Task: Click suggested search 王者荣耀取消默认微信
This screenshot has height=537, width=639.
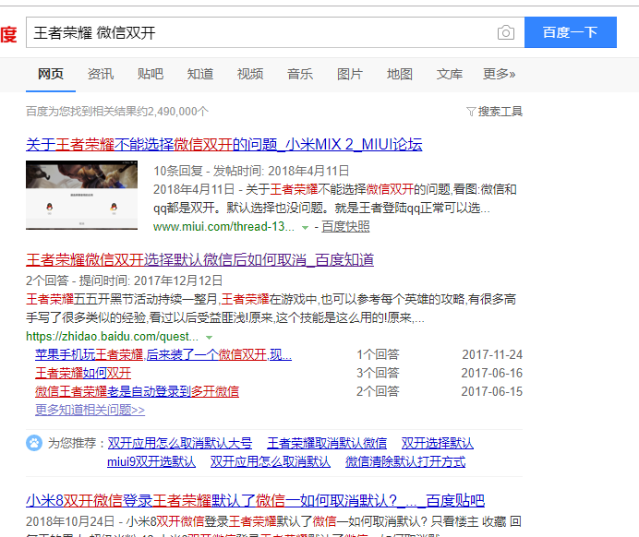Action: 327,443
